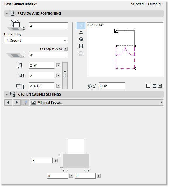Show the 3D shaded preview cube icon
Image resolution: width=169 pixels, height=187 pixels.
(81, 39)
